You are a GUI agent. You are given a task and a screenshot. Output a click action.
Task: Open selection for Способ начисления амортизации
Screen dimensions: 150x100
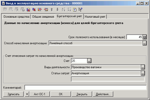point(144,43)
